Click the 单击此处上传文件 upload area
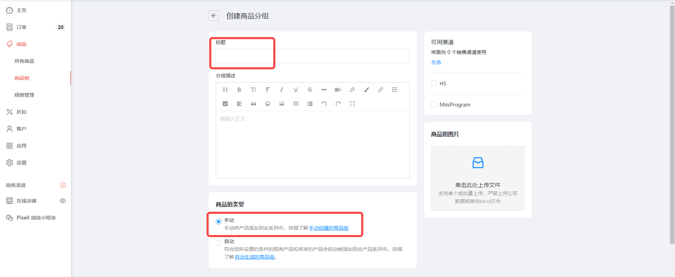675x277 pixels. [478, 178]
